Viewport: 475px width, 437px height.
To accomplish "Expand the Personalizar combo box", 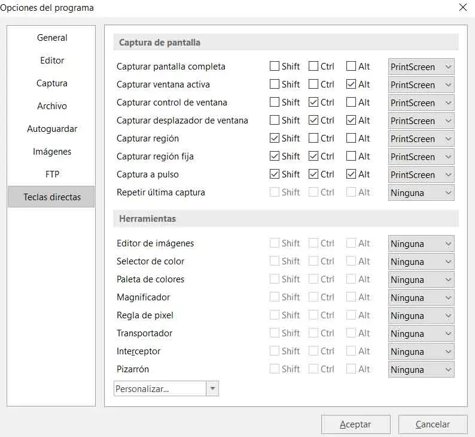I will pos(212,388).
